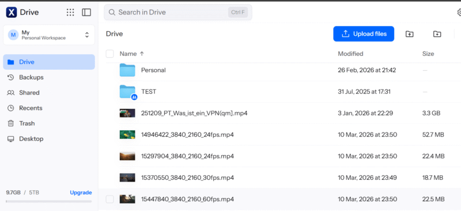461x211 pixels.
Task: Open Recents list
Action: 49,108
